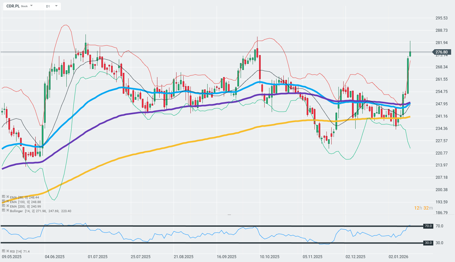Click the 200.38 price axis label
Viewport: 455px width, 262px height.
(x=442, y=190)
